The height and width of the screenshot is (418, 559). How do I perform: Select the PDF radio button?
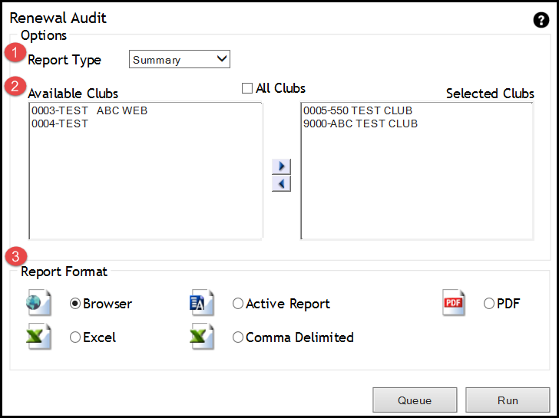pos(489,304)
